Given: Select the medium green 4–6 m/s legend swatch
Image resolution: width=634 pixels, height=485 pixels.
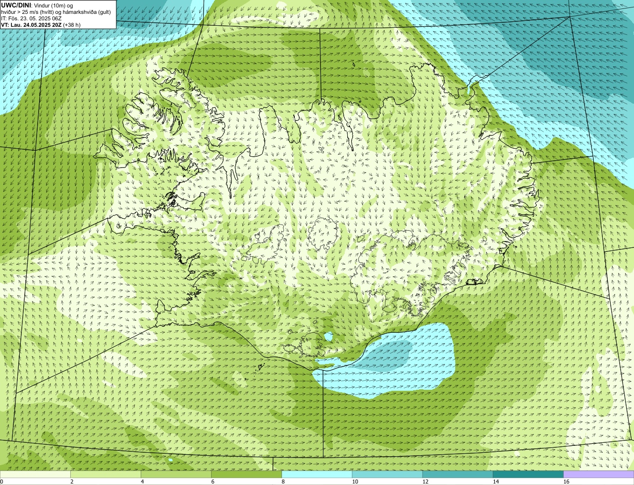Looking at the screenshot, I should pos(176,475).
